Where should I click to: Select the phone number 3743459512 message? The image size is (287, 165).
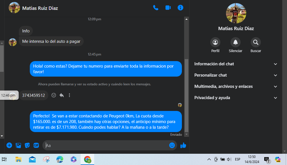34,95
